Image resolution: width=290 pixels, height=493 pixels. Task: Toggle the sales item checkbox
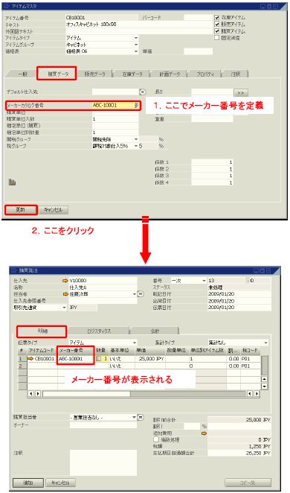coord(216,25)
